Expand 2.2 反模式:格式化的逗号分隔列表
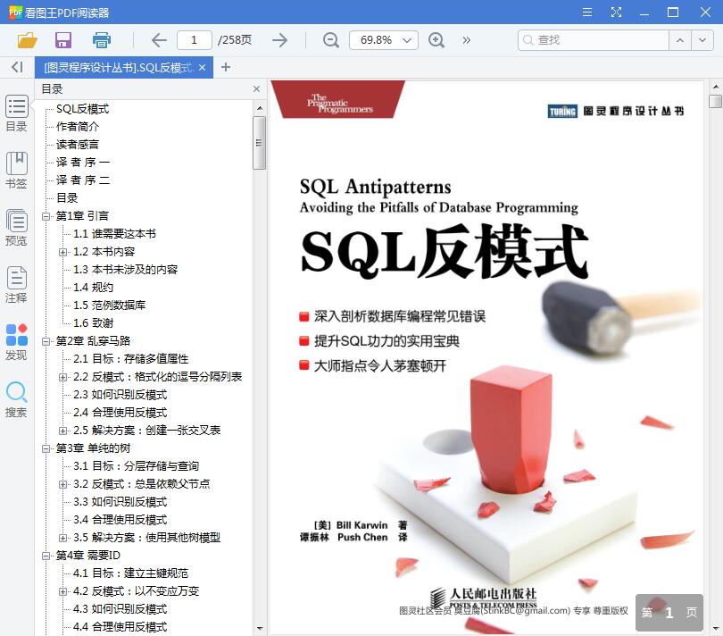 62,377
